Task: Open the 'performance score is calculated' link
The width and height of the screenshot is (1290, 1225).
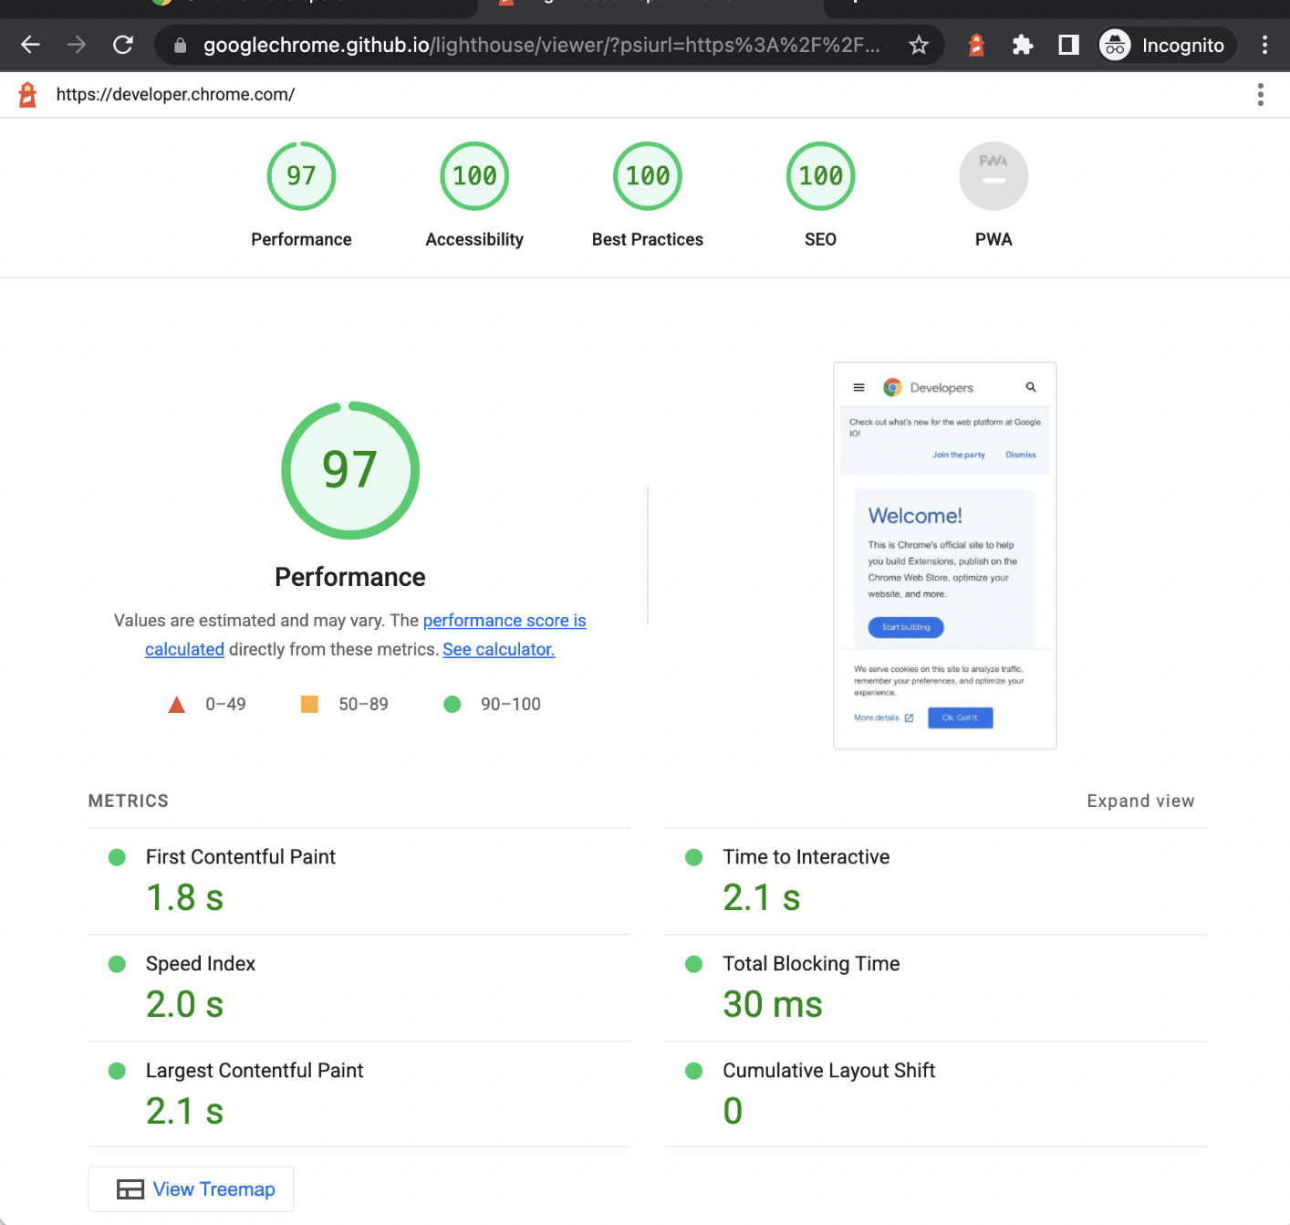Action: [x=504, y=621]
